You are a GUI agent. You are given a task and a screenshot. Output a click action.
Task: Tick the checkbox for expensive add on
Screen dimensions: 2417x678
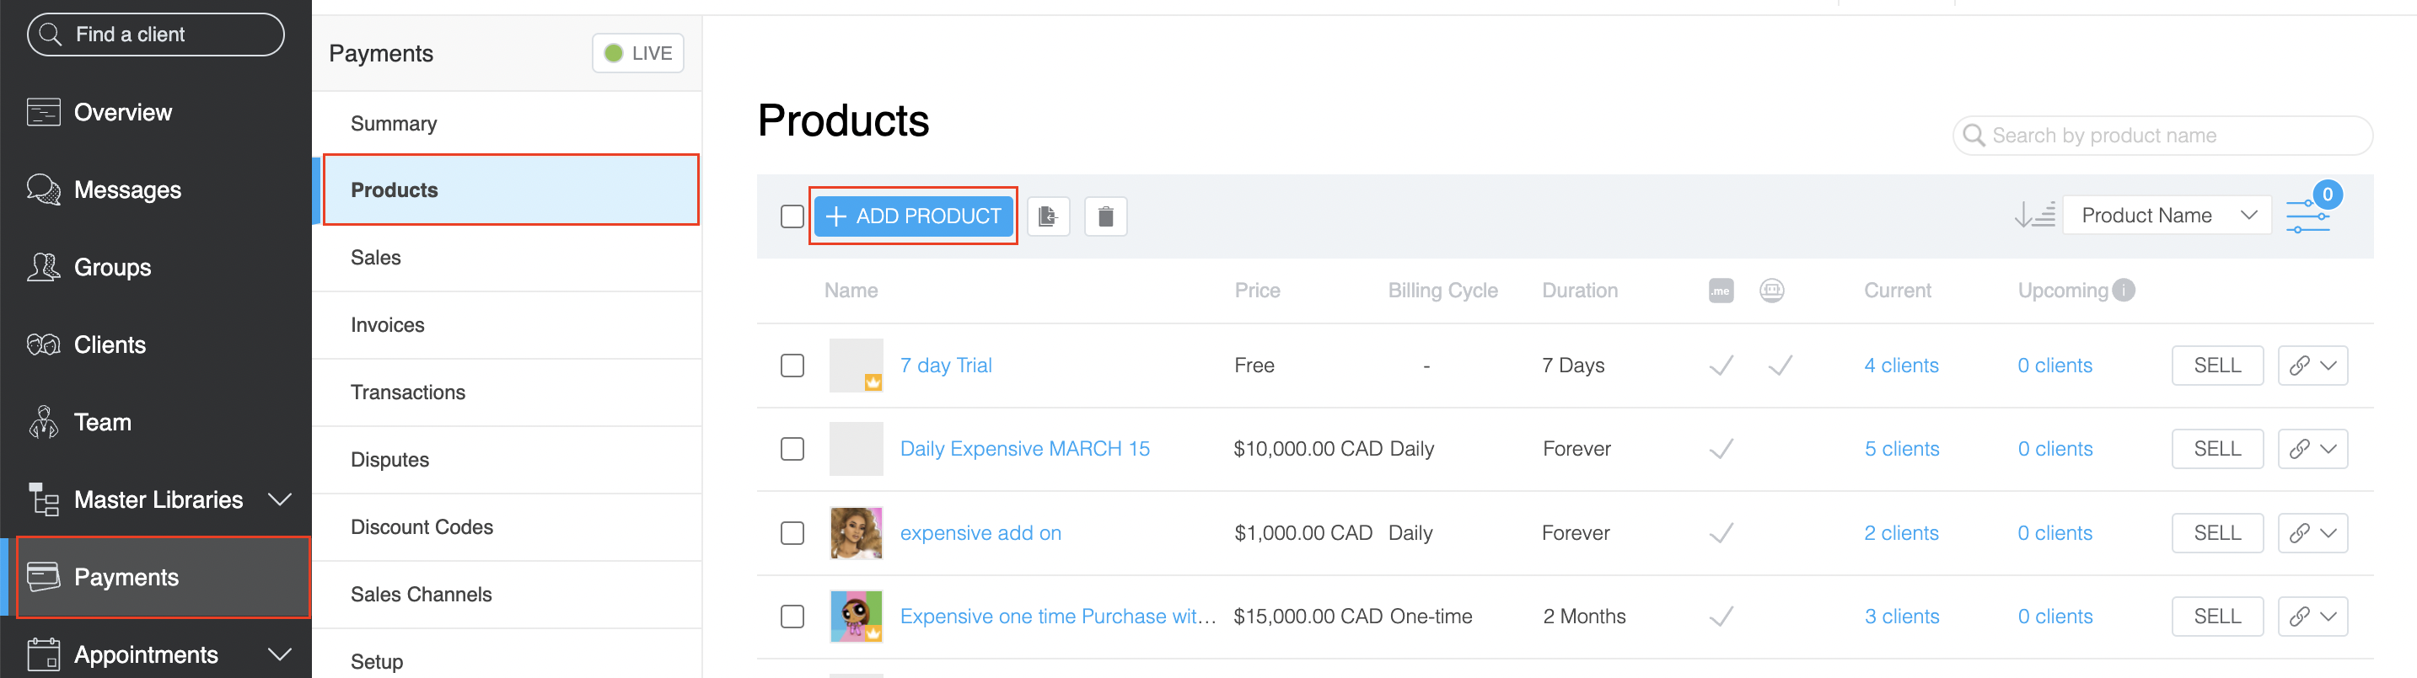[792, 534]
